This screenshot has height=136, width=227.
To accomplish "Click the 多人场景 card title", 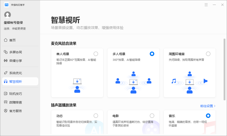I will [x=119, y=54].
